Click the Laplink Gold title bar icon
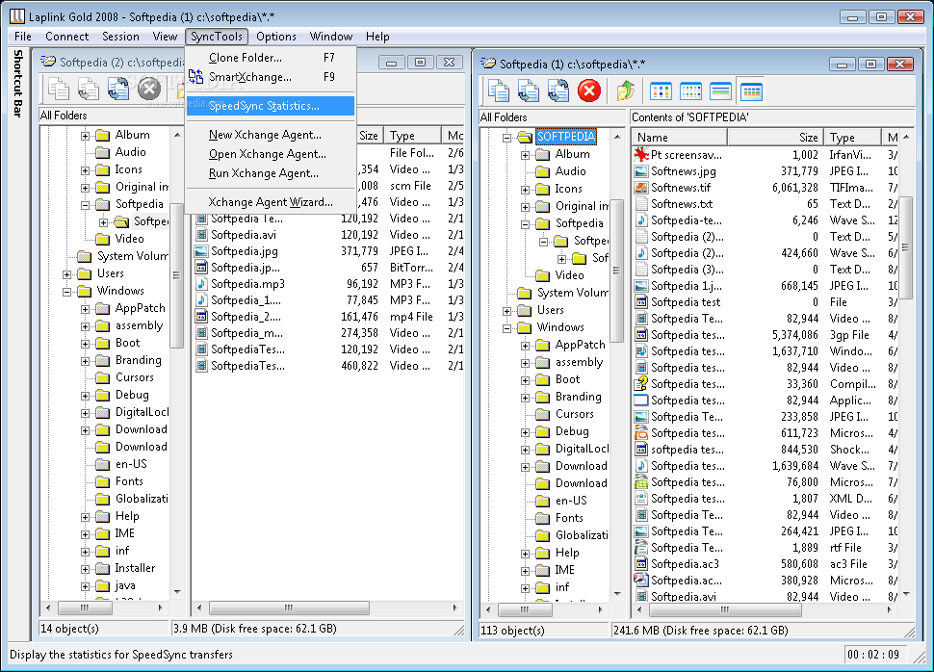934x672 pixels. coord(16,16)
